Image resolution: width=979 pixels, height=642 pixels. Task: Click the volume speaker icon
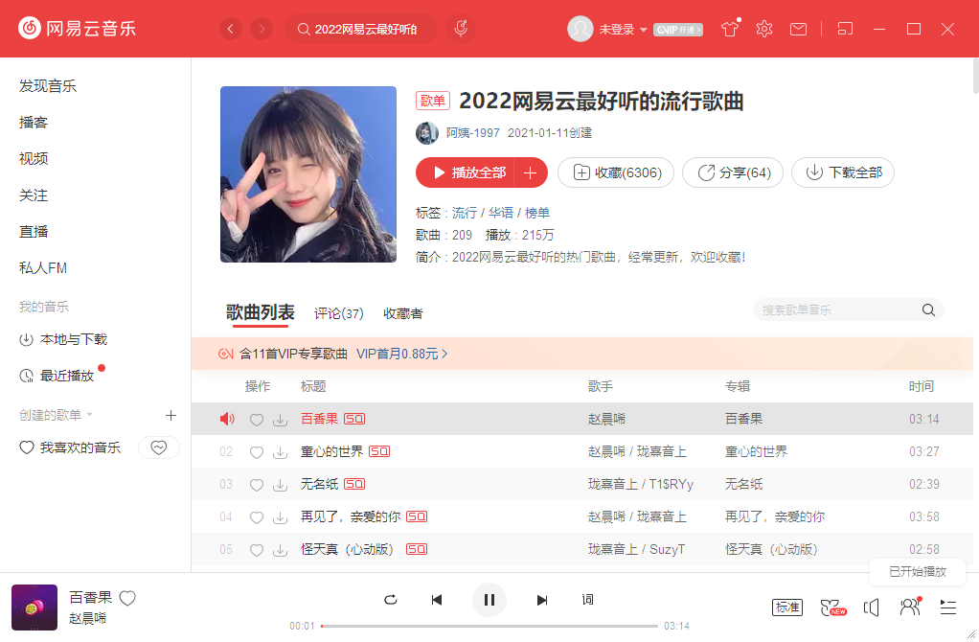point(871,607)
